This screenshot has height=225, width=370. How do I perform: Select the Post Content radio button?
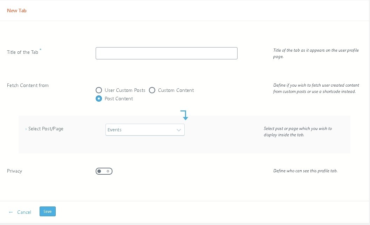[99, 99]
